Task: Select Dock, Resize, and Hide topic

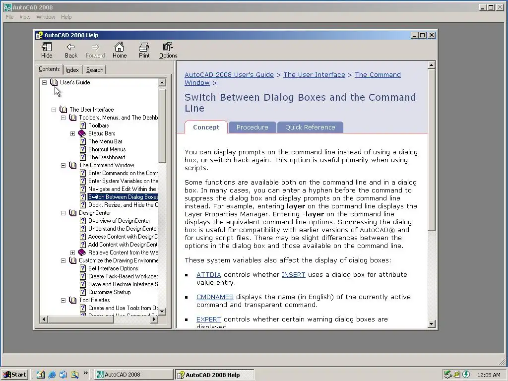Action: [123, 205]
